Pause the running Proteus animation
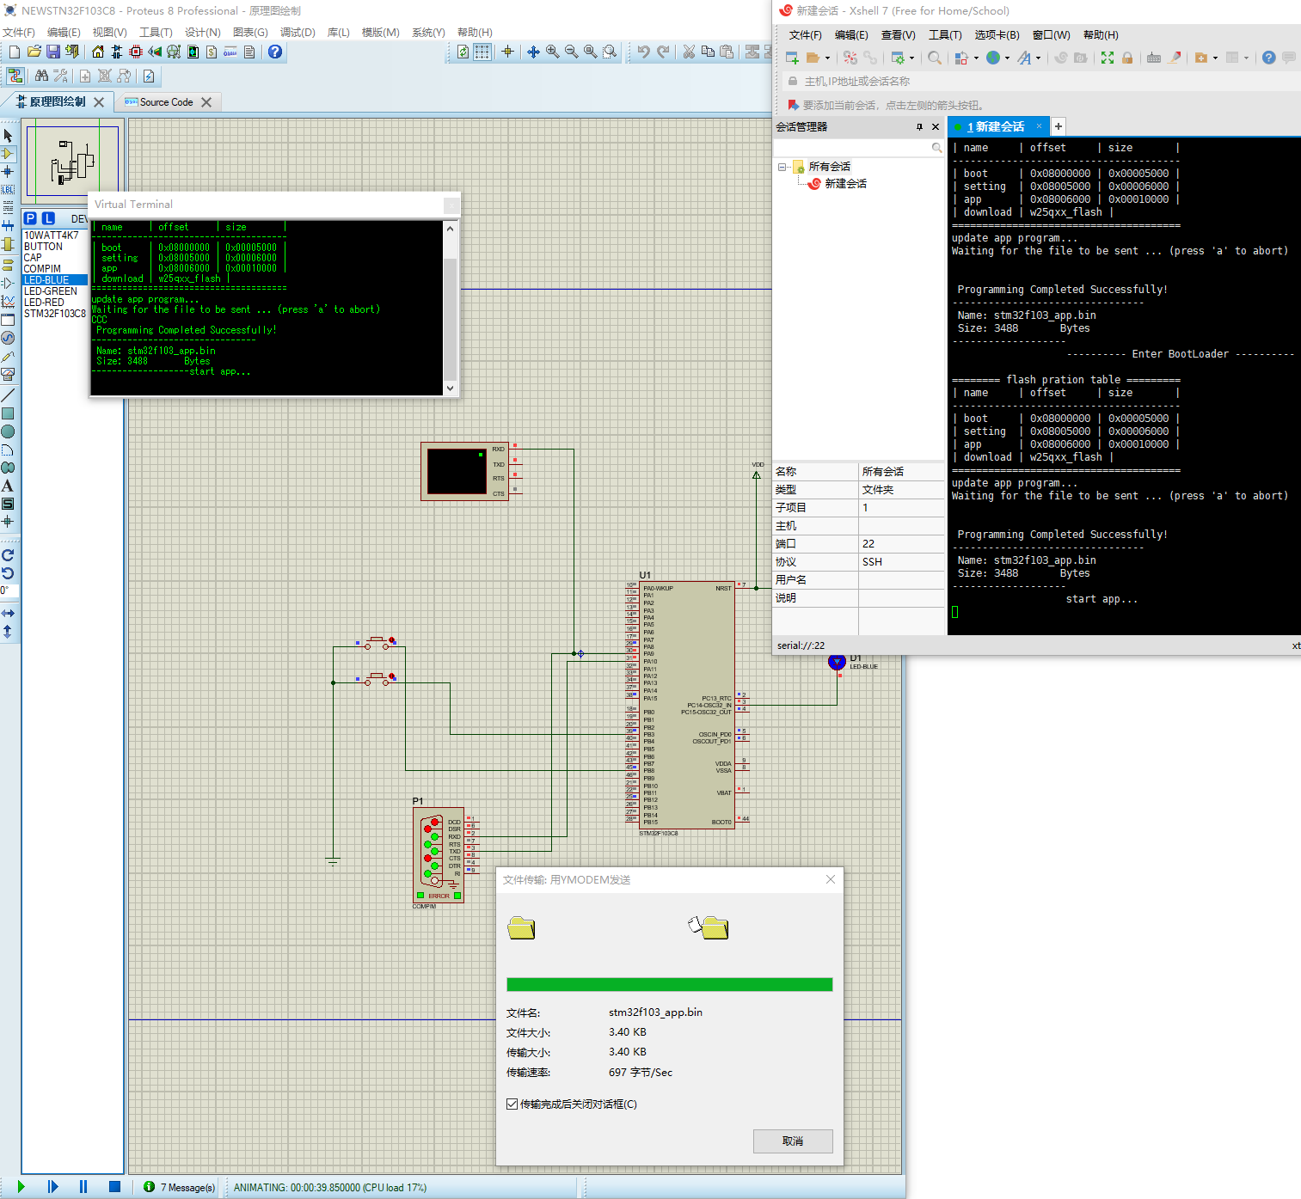The image size is (1301, 1199). pyautogui.click(x=83, y=1187)
